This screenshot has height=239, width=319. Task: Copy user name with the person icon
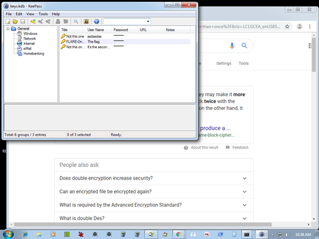coord(58,21)
